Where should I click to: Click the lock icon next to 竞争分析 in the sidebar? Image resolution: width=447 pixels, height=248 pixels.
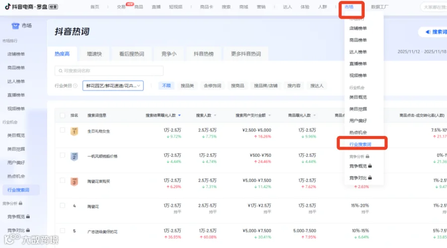[20, 203]
